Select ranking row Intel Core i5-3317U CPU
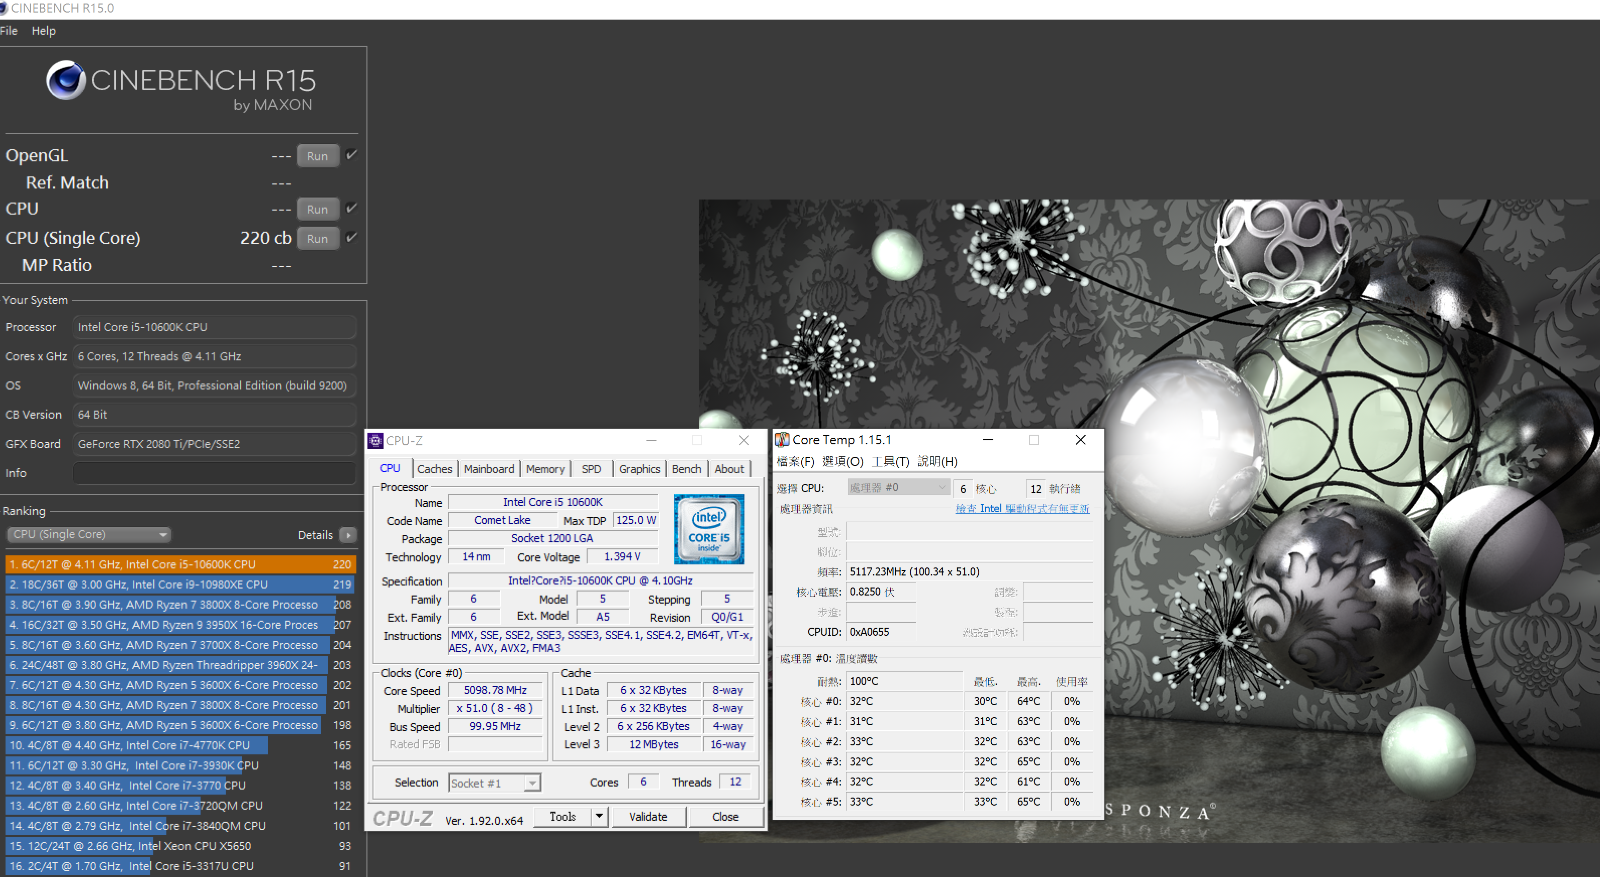Viewport: 1600px width, 877px height. coord(181,865)
